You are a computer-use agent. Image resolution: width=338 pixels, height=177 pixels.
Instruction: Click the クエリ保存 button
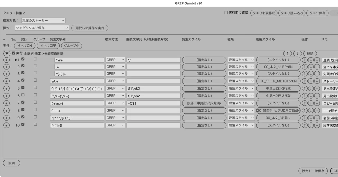coord(317,13)
